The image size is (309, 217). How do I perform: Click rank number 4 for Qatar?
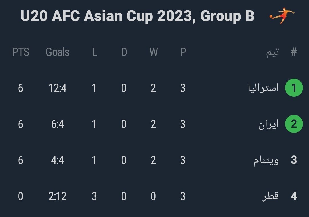(294, 196)
